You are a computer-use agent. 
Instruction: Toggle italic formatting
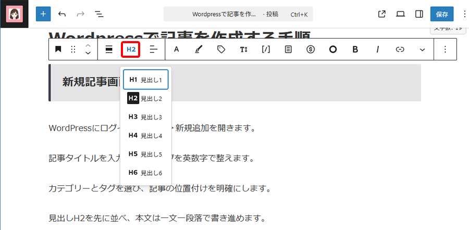377,49
